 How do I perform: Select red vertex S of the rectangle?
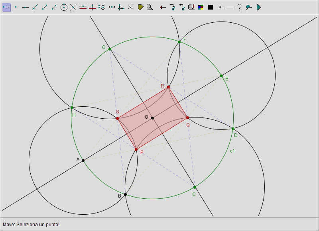[117, 118]
